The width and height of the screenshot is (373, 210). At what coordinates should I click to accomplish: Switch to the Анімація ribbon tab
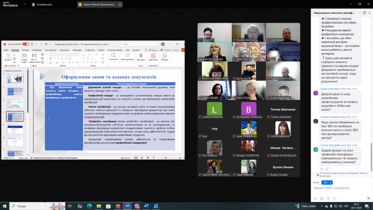pyautogui.click(x=76, y=49)
